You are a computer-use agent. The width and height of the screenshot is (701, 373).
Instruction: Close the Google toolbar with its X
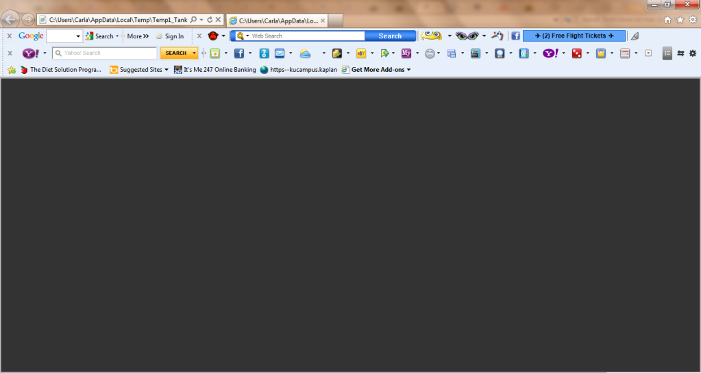pyautogui.click(x=10, y=36)
